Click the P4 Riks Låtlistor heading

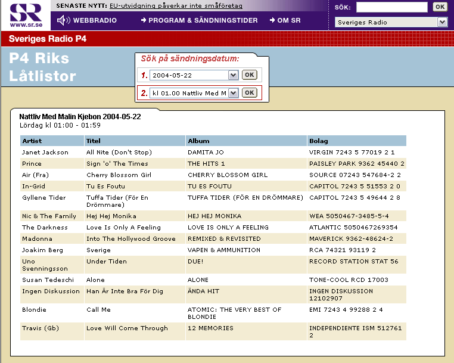(x=42, y=67)
